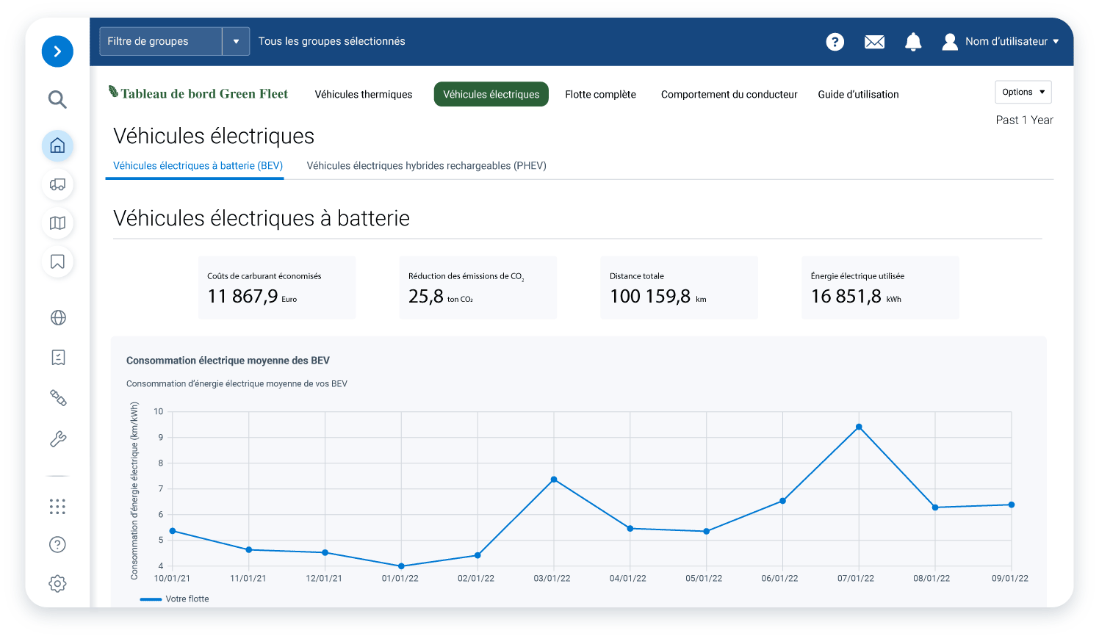
Task: Select the bookmark icon in the sidebar
Action: tap(57, 261)
